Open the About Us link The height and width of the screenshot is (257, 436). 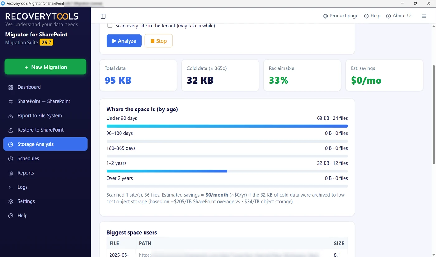[x=399, y=16]
